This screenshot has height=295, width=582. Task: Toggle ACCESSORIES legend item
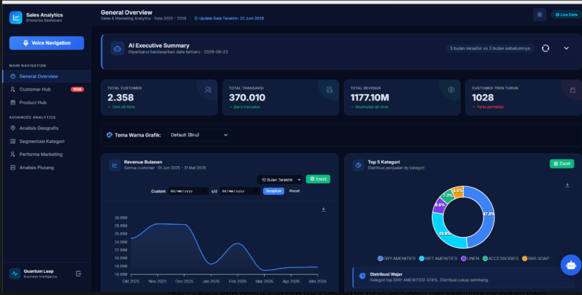(x=500, y=259)
